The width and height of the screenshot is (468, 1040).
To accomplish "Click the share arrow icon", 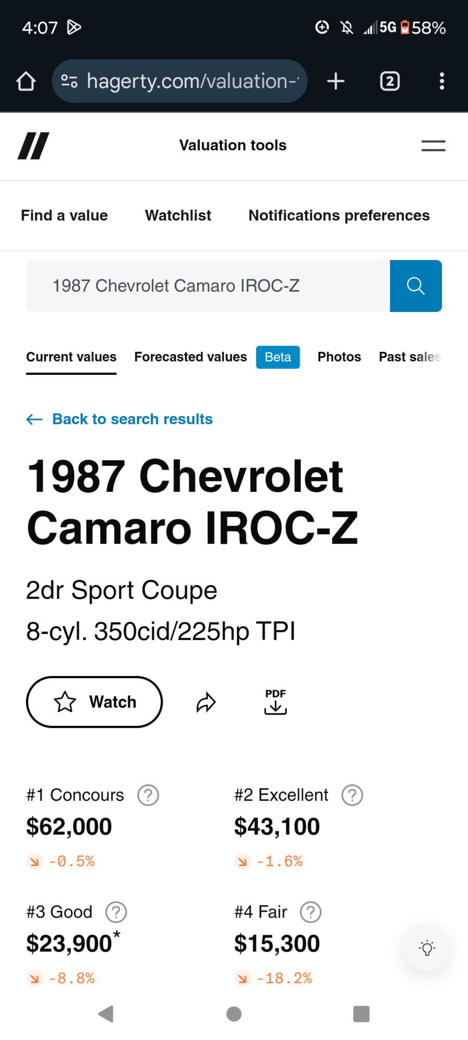I will (206, 702).
